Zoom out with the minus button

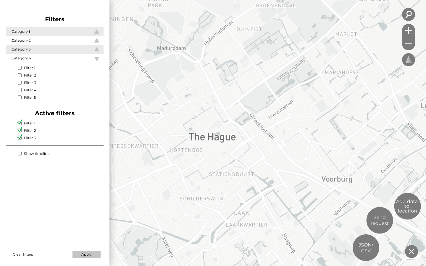408,44
